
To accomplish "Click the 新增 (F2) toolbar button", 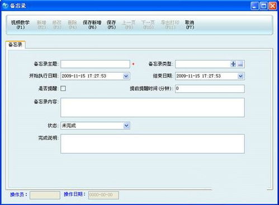I will pyautogui.click(x=41, y=25).
